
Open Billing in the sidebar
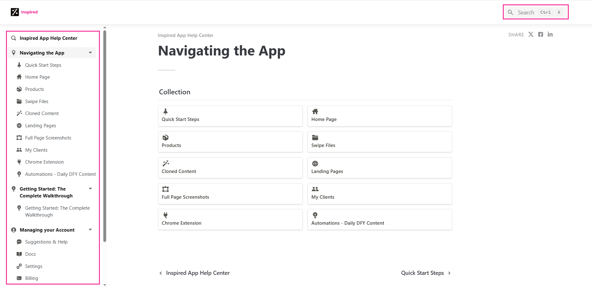31,278
